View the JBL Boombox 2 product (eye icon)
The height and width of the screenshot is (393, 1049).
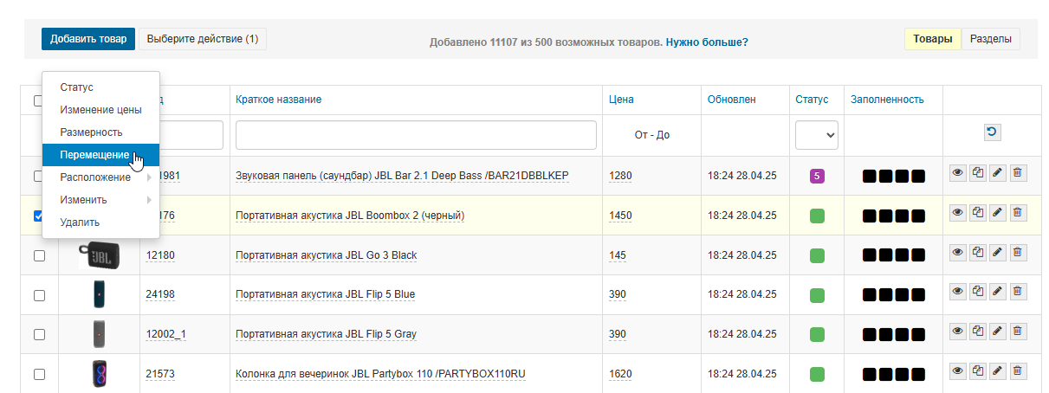(958, 212)
